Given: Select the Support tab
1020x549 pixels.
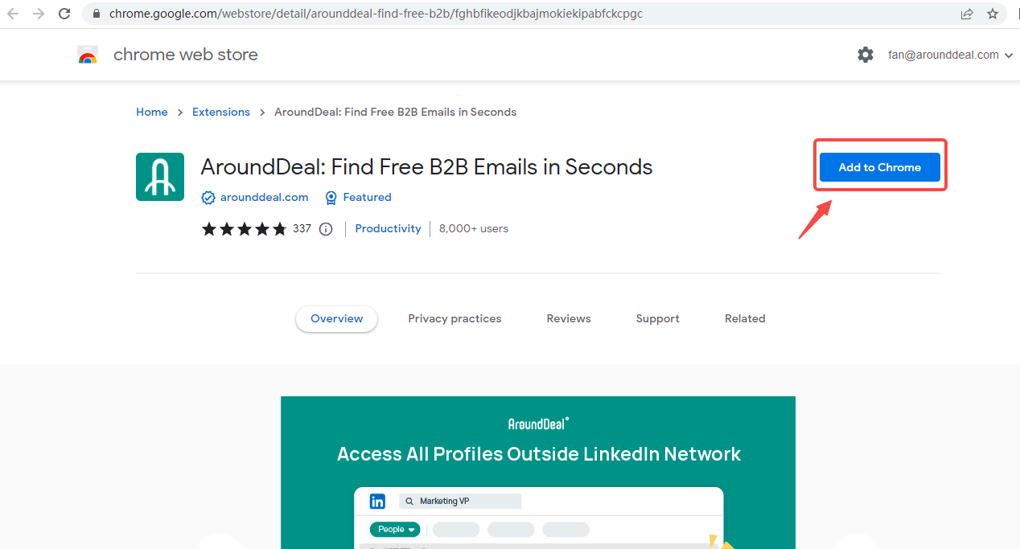Looking at the screenshot, I should pos(657,319).
